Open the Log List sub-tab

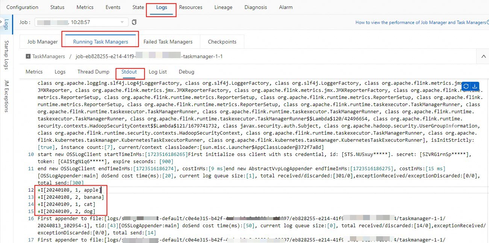(x=157, y=72)
